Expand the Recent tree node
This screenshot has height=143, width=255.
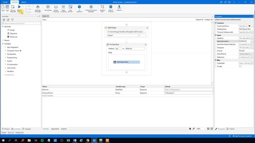click(3, 40)
